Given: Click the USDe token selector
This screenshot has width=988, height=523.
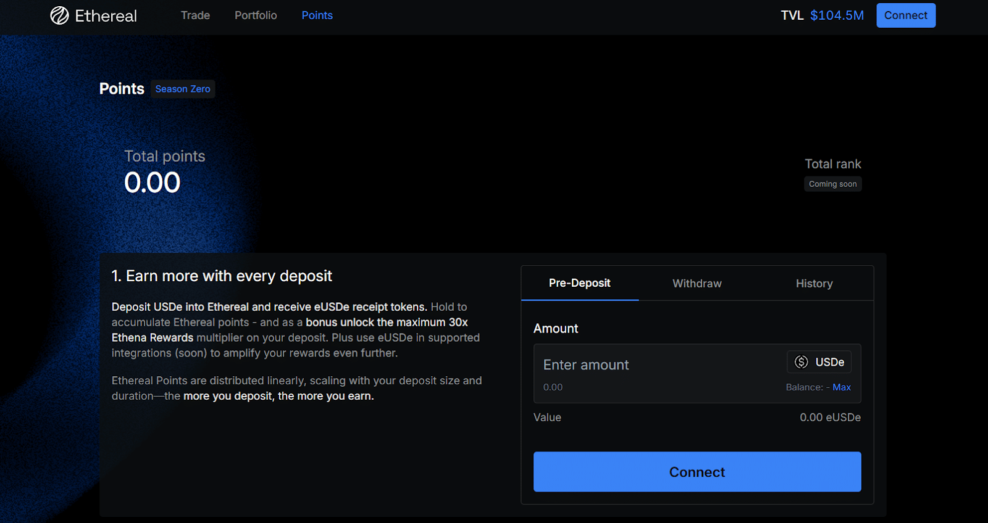Looking at the screenshot, I should (x=819, y=362).
